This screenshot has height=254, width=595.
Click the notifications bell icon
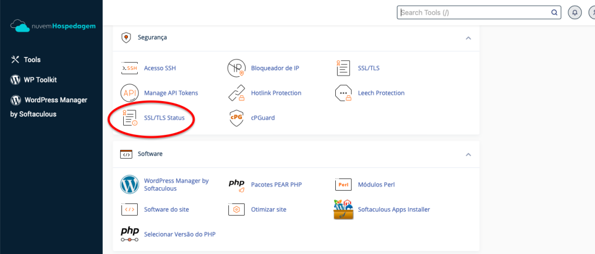pyautogui.click(x=575, y=13)
